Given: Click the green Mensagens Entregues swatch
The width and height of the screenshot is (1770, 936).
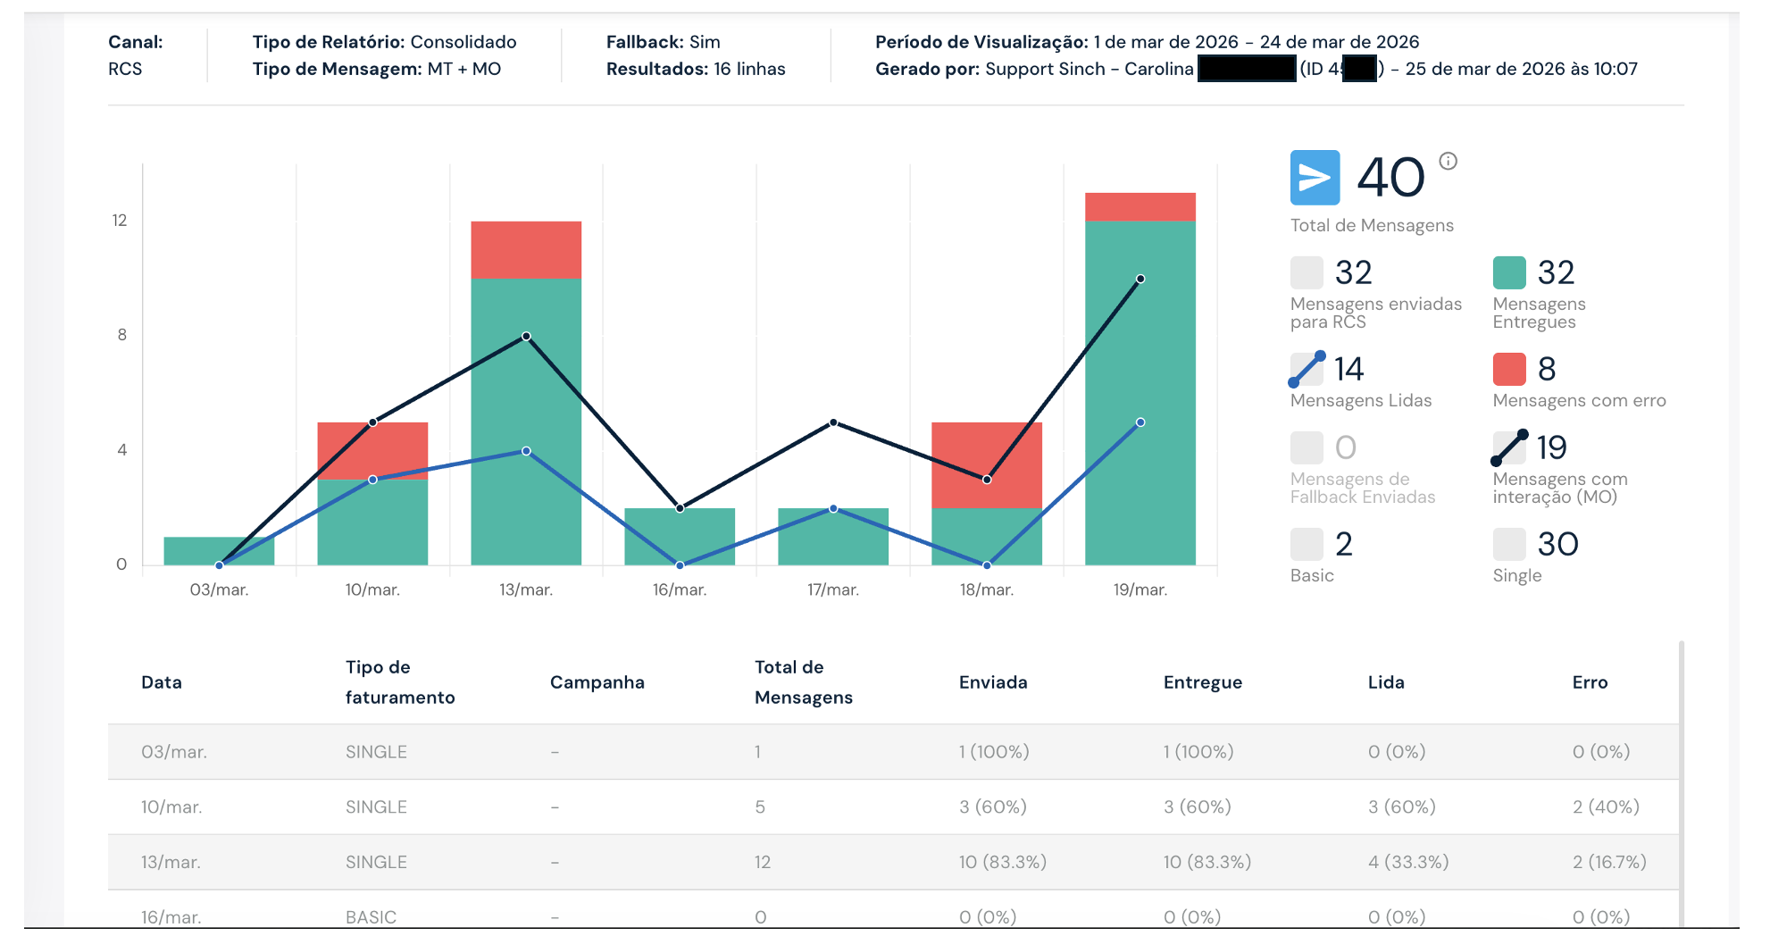Looking at the screenshot, I should (1508, 272).
